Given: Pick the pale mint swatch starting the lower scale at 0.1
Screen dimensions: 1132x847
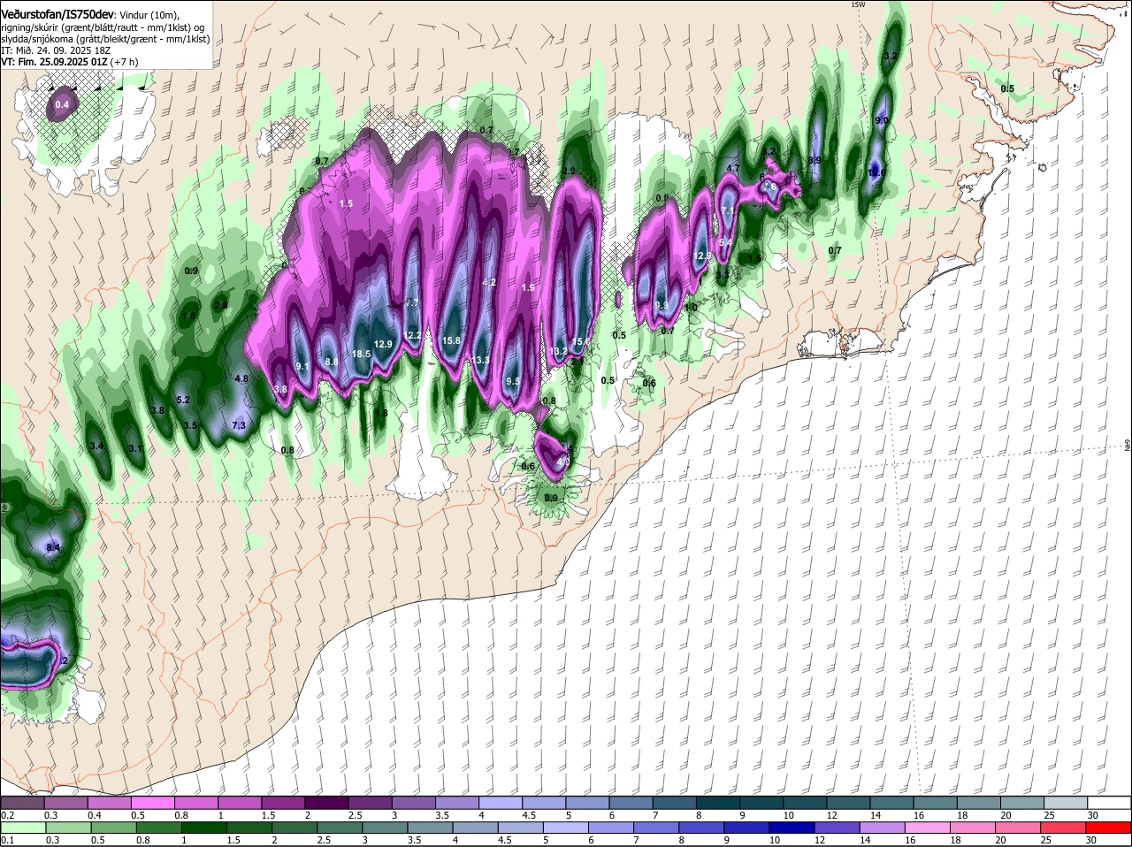Looking at the screenshot, I should click(22, 828).
